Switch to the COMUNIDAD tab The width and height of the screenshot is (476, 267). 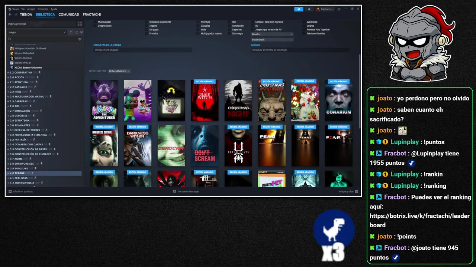coord(69,14)
